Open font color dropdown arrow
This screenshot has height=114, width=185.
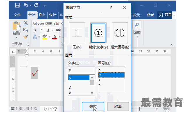[60, 37]
